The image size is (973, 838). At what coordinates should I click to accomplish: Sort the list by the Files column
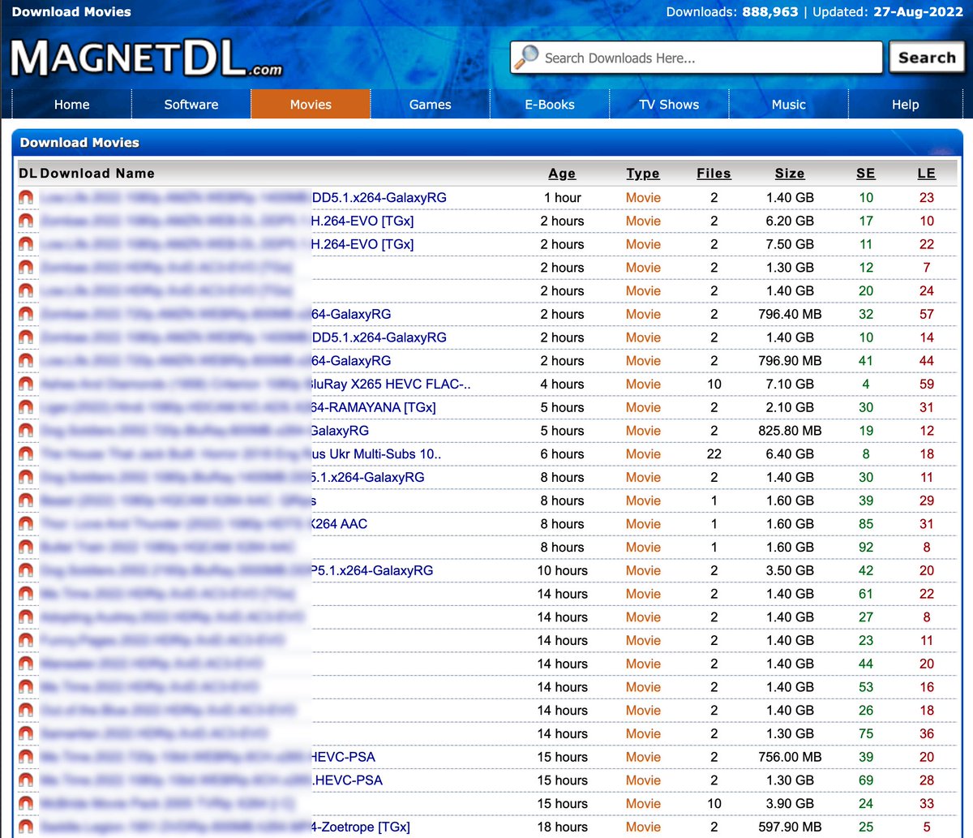pyautogui.click(x=714, y=174)
